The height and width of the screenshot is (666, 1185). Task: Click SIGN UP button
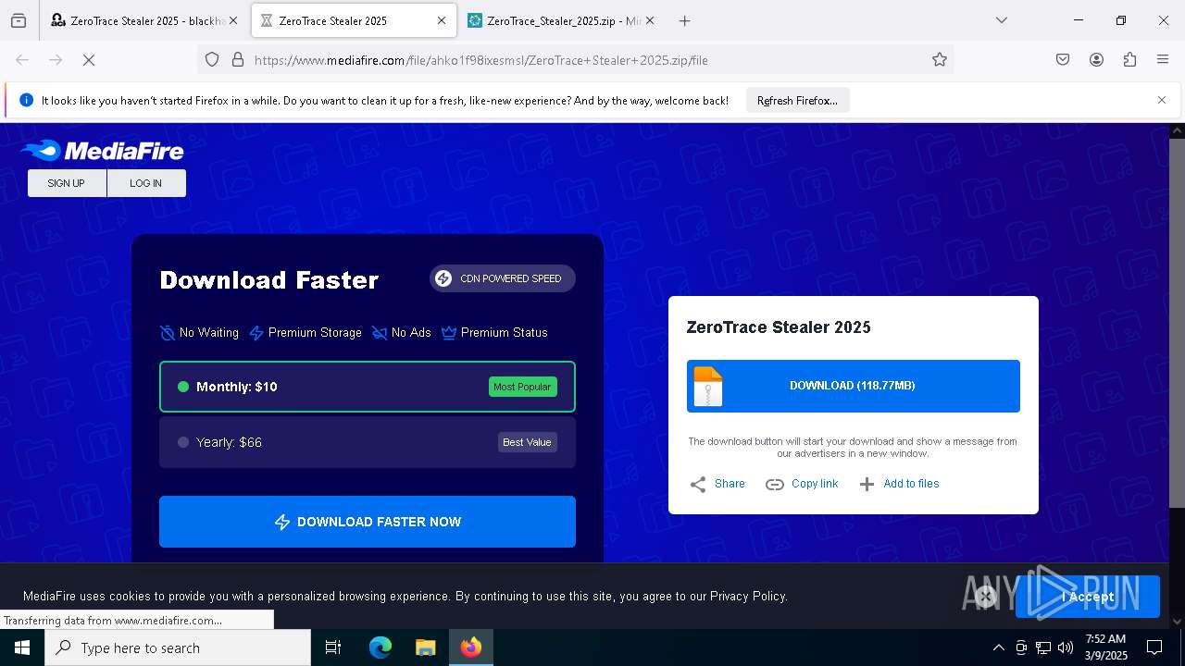[x=67, y=183]
